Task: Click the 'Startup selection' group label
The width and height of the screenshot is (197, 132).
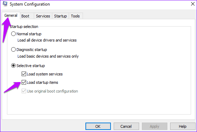Action: pyautogui.click(x=24, y=27)
